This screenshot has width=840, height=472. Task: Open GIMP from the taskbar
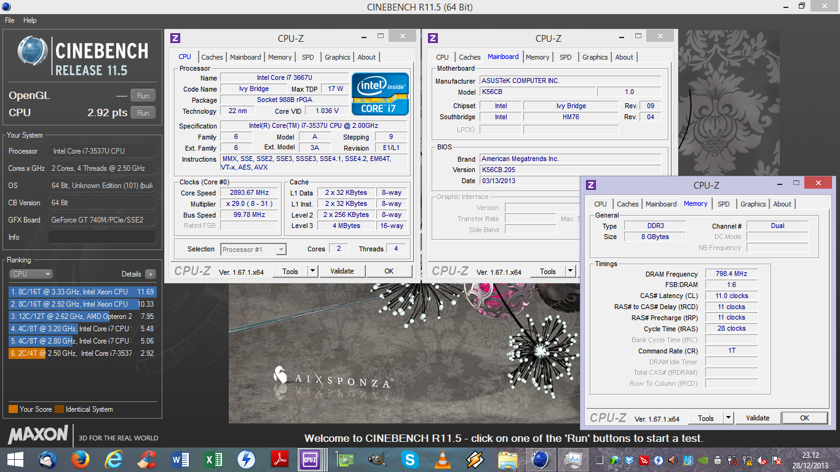[x=376, y=459]
